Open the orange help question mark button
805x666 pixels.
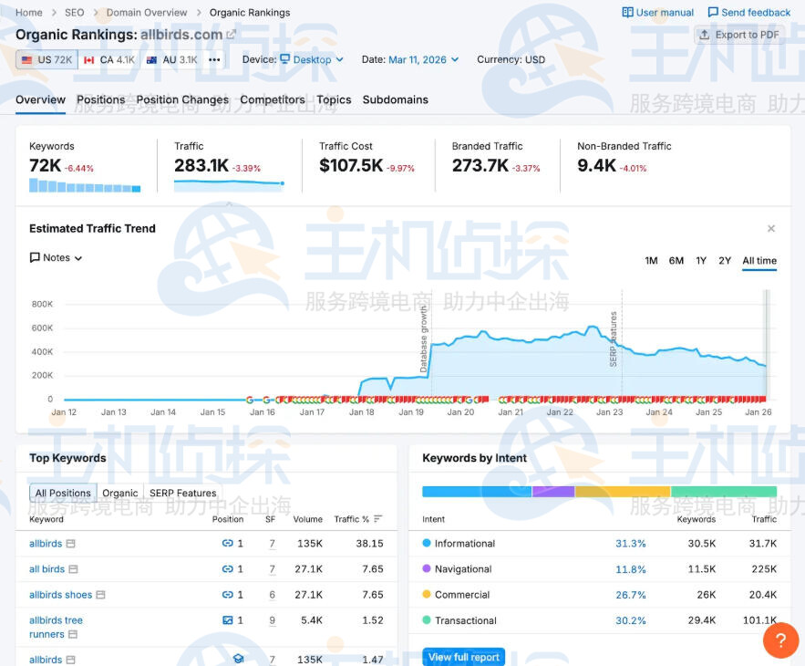781,640
